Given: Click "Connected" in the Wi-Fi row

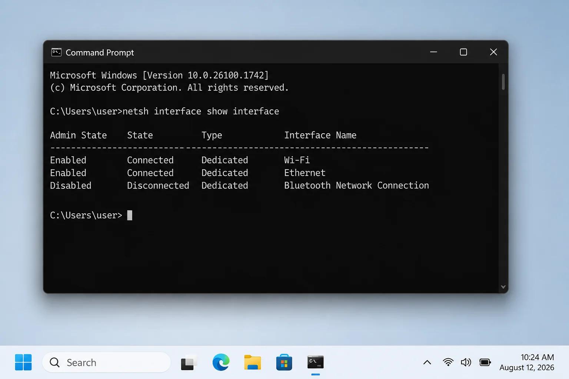Looking at the screenshot, I should (150, 160).
